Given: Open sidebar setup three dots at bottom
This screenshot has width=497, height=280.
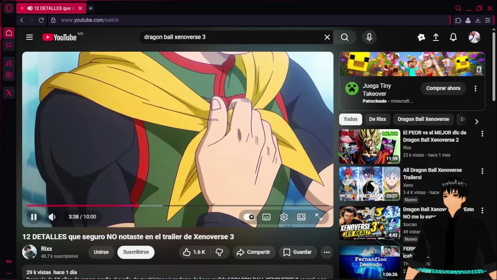Looking at the screenshot, I should (9, 273).
